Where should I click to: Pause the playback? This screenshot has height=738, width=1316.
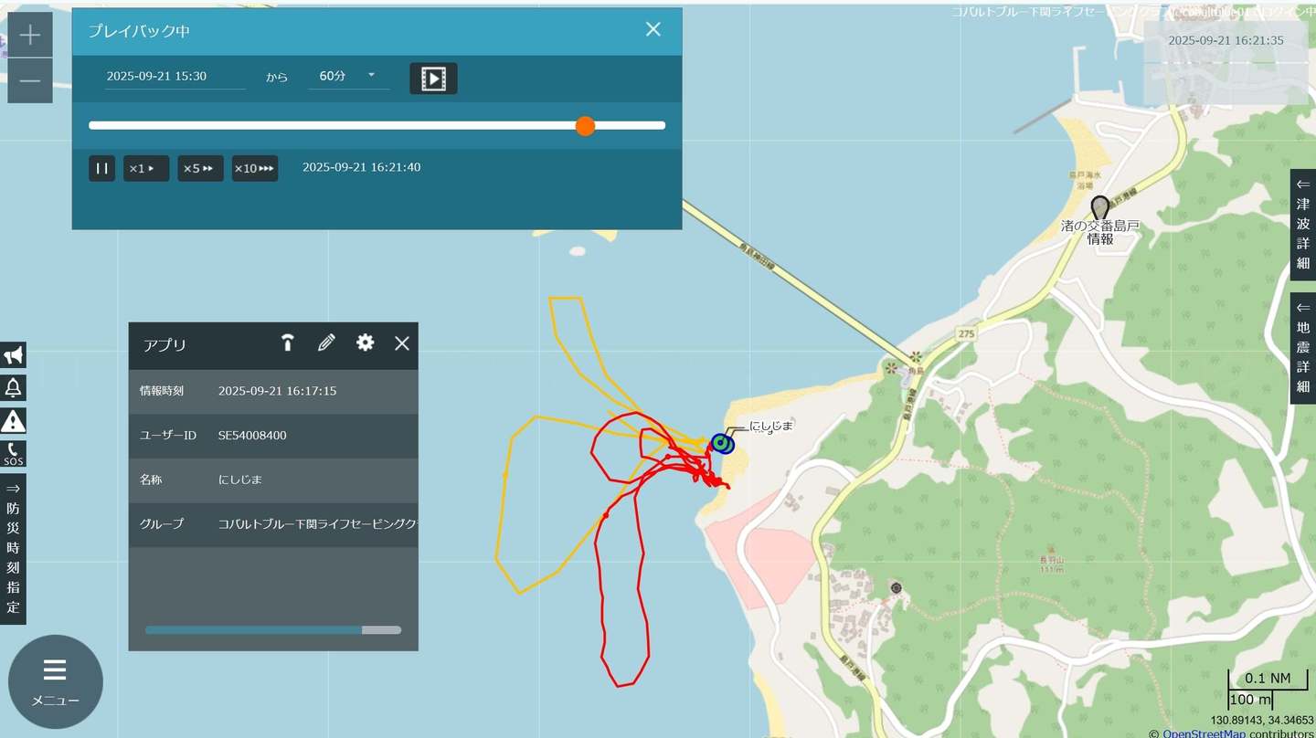102,169
